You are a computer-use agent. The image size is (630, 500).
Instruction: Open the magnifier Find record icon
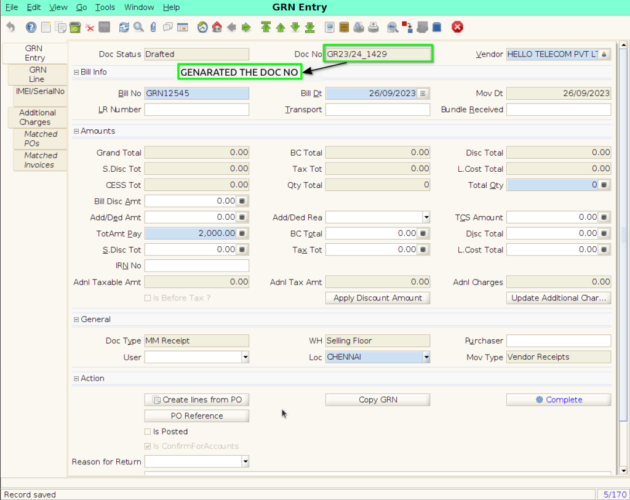(138, 27)
